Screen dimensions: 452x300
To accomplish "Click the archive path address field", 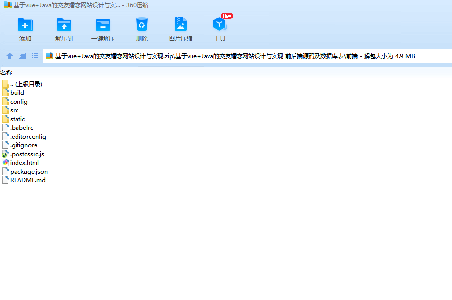I will [x=247, y=56].
